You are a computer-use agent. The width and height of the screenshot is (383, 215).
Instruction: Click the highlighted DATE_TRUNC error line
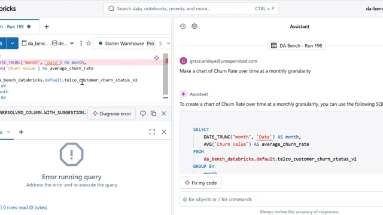coord(81,62)
